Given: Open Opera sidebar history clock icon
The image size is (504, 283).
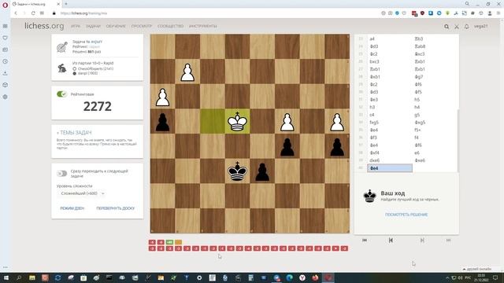Looking at the screenshot, I should tap(6, 61).
